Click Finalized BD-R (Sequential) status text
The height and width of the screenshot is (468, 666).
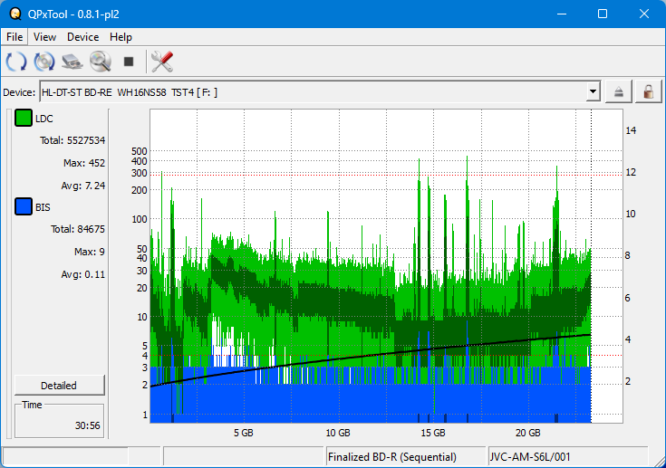392,457
